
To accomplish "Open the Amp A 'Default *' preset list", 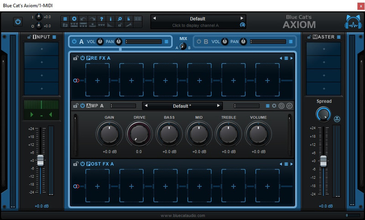I will pos(181,106).
